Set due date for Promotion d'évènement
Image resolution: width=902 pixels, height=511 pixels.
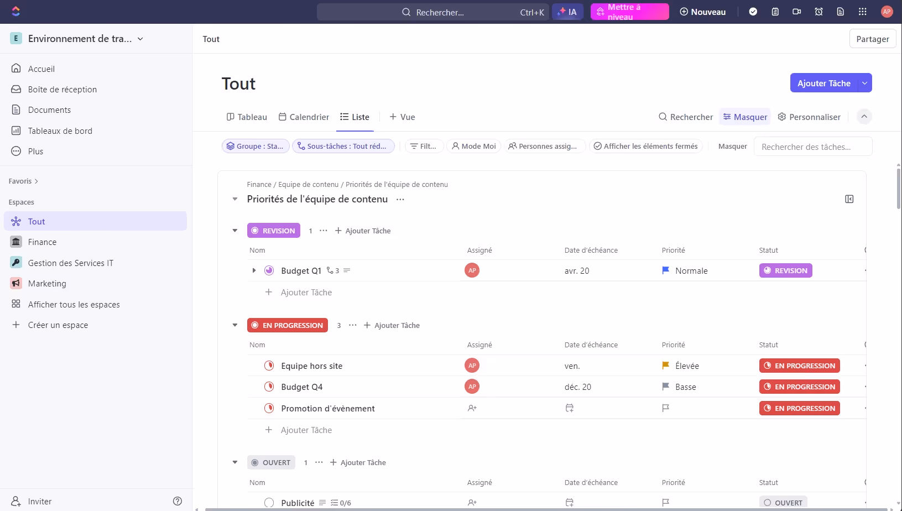(569, 408)
